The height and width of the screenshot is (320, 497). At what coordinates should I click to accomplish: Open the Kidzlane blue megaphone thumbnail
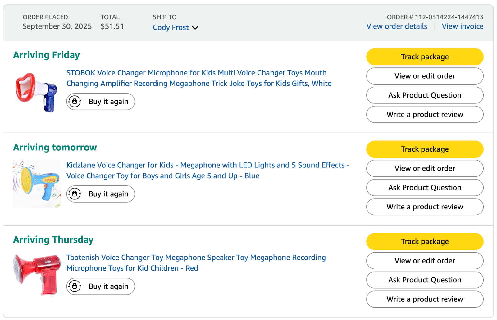point(37,184)
